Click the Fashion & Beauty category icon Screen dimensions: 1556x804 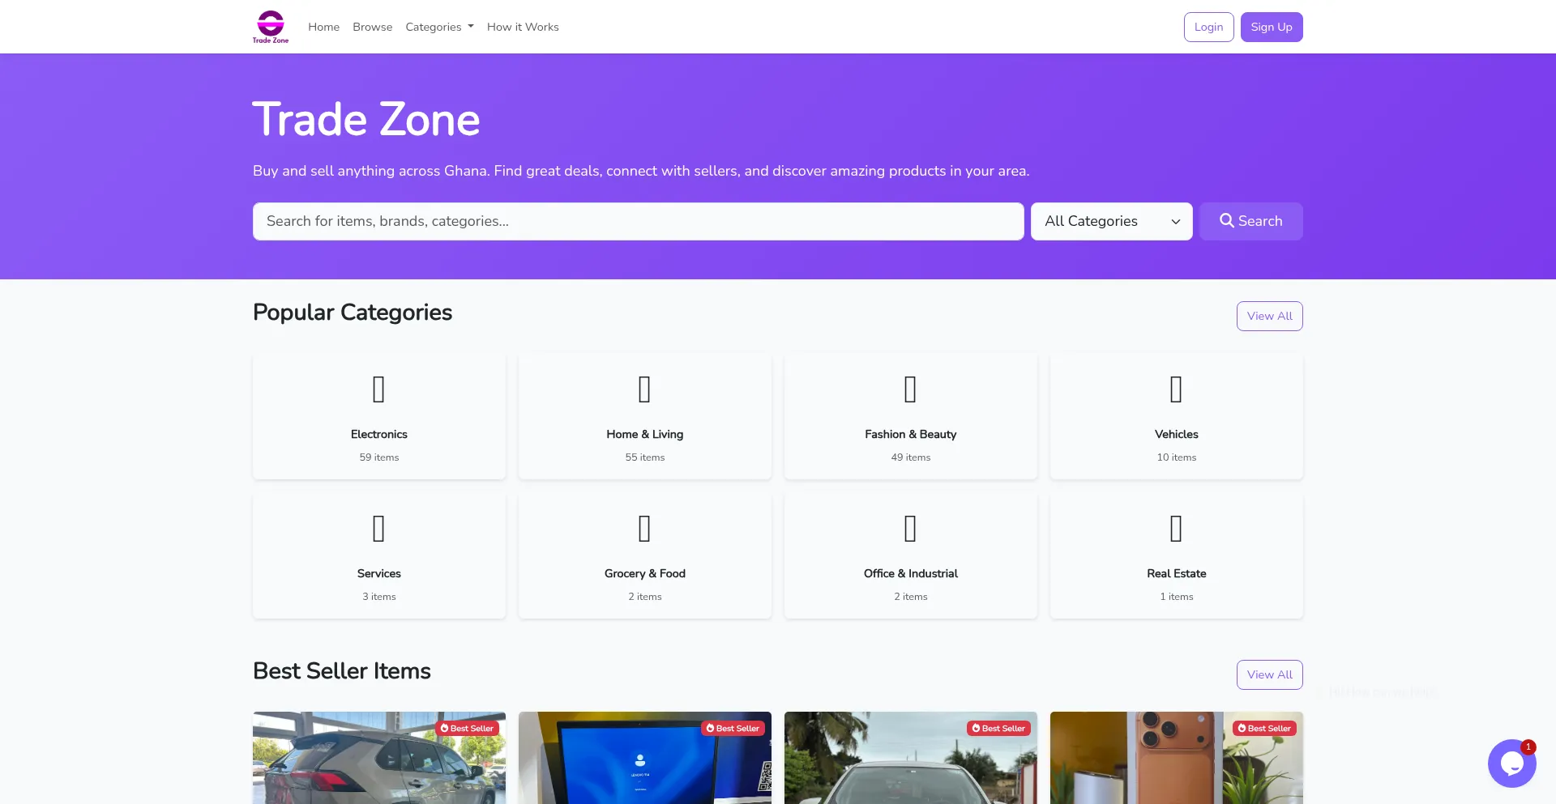(x=910, y=389)
